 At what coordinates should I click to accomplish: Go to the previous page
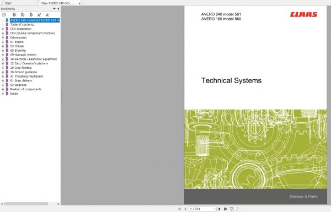point(185,209)
